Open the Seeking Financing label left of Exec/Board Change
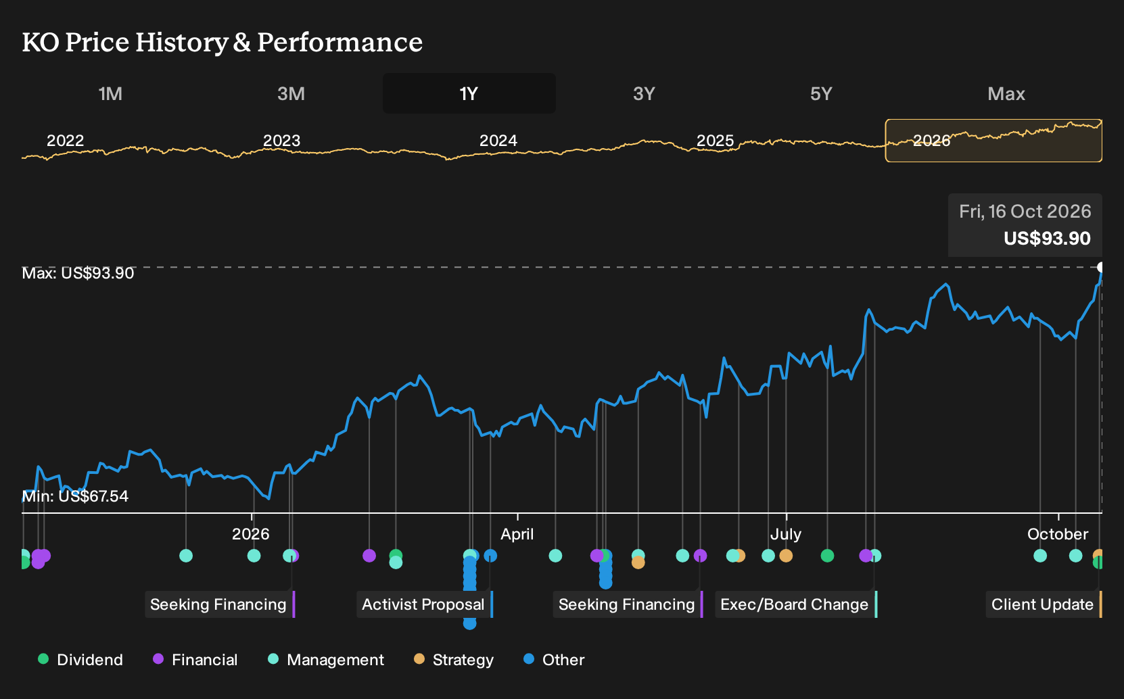Screen dimensions: 1124x699 tap(628, 604)
